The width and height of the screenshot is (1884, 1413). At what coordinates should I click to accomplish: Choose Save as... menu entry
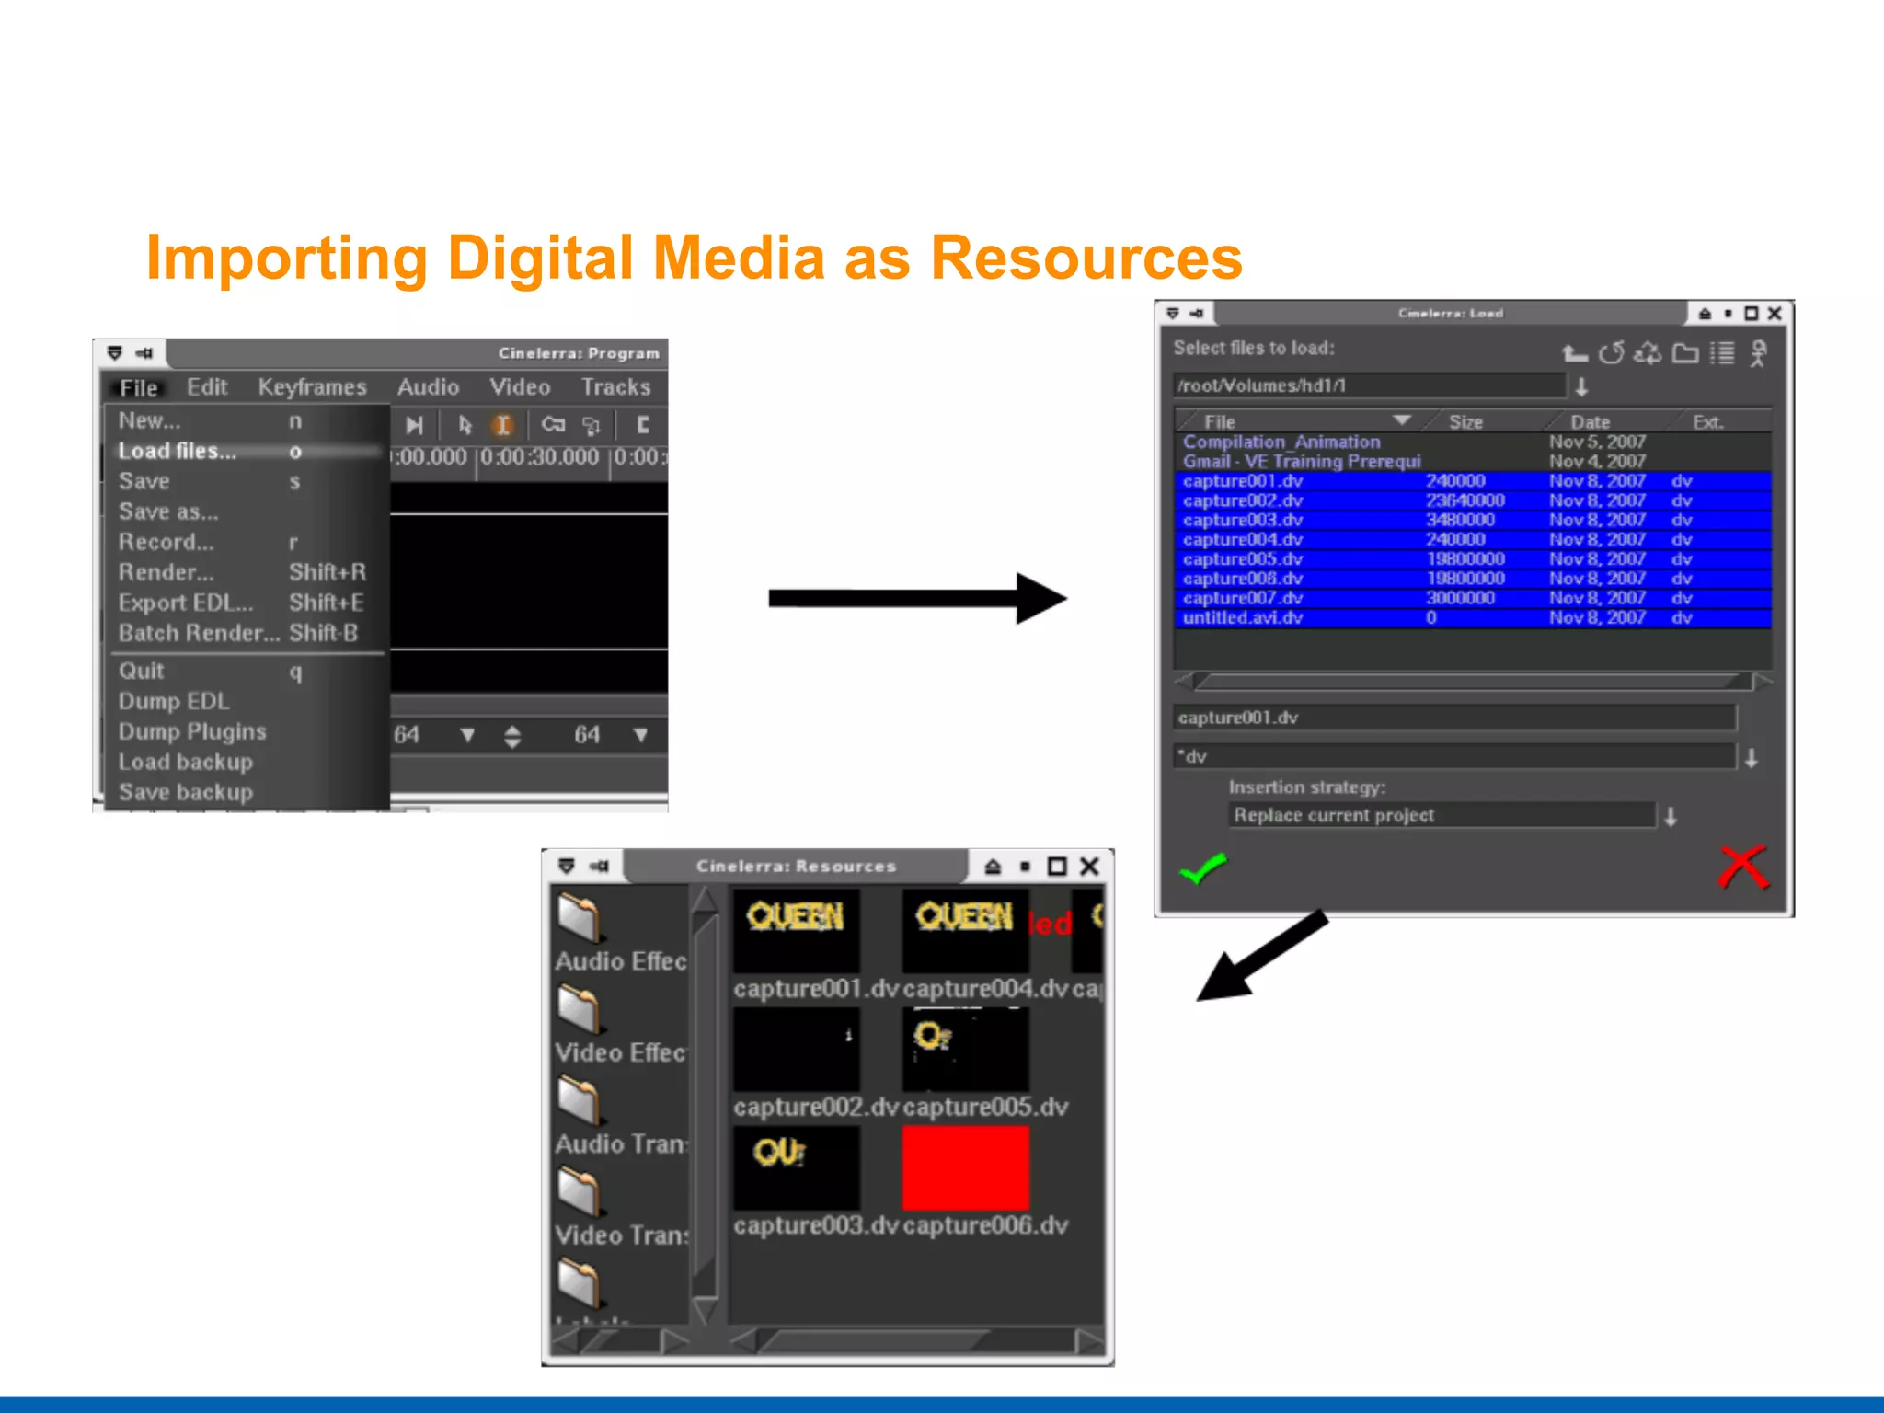click(x=245, y=511)
